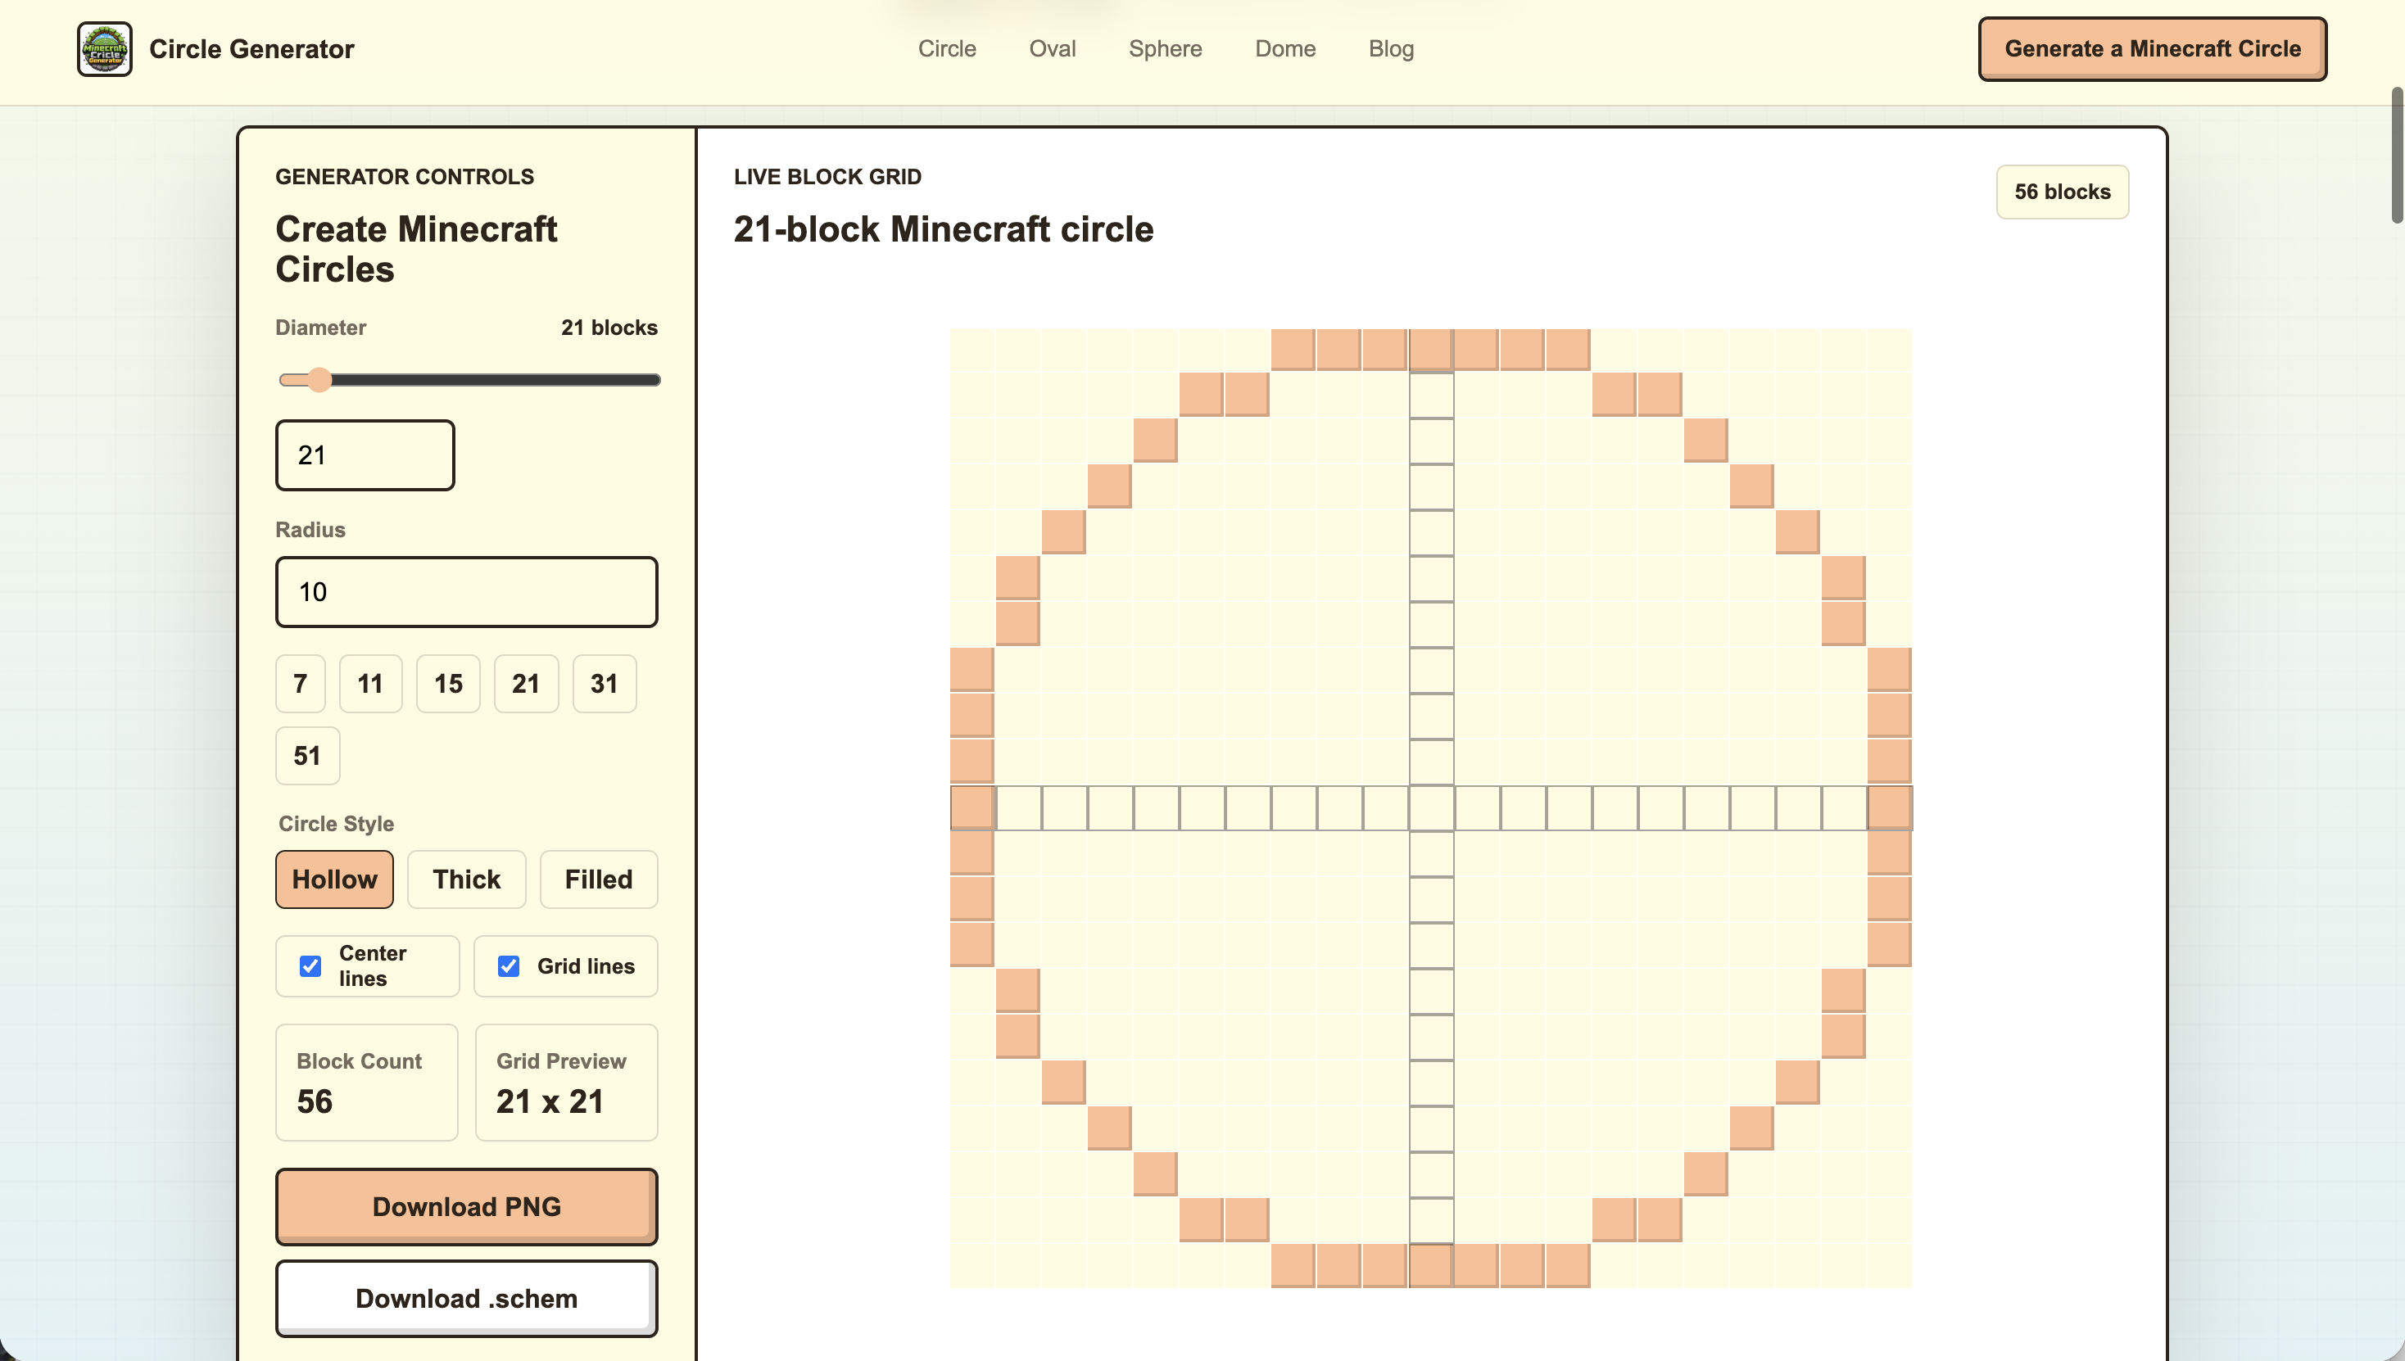The width and height of the screenshot is (2405, 1361).
Task: Open the Circle Generator home title link
Action: tap(251, 48)
